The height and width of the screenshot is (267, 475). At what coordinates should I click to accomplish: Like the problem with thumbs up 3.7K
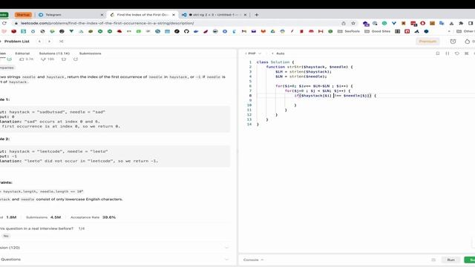tap(27, 59)
